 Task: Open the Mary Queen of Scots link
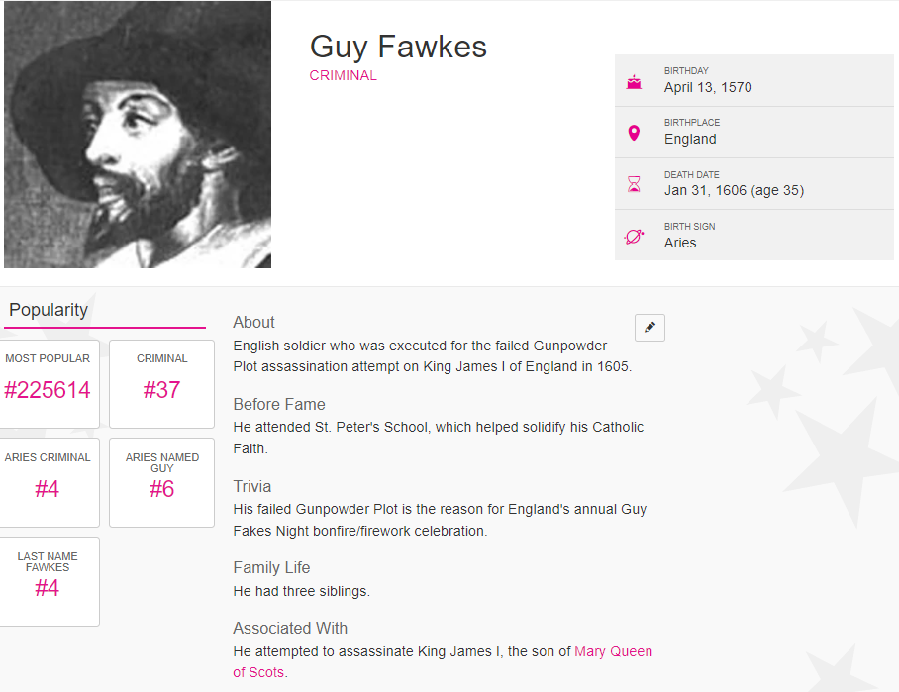point(613,651)
